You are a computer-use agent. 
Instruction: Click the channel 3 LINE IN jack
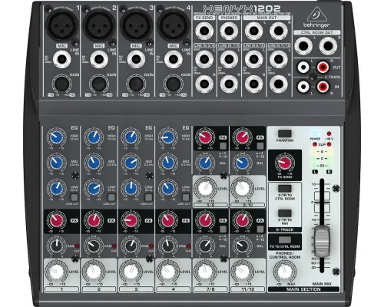click(x=136, y=59)
